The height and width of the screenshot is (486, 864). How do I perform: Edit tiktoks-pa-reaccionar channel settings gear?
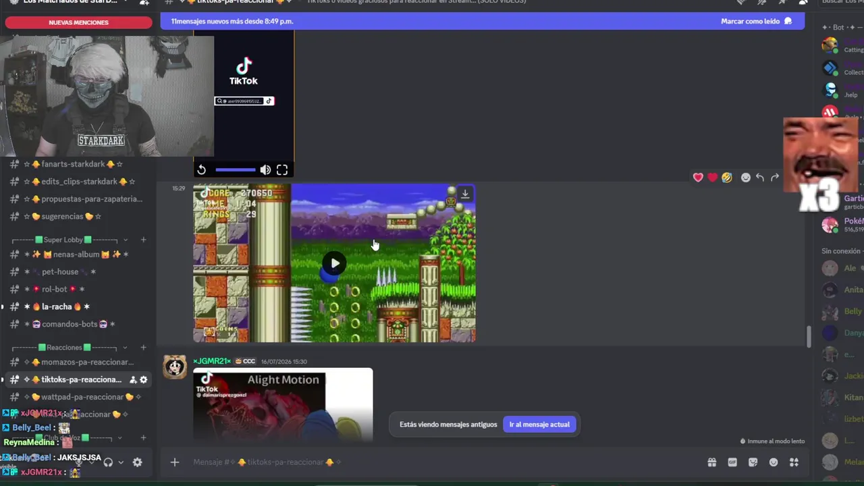click(143, 379)
